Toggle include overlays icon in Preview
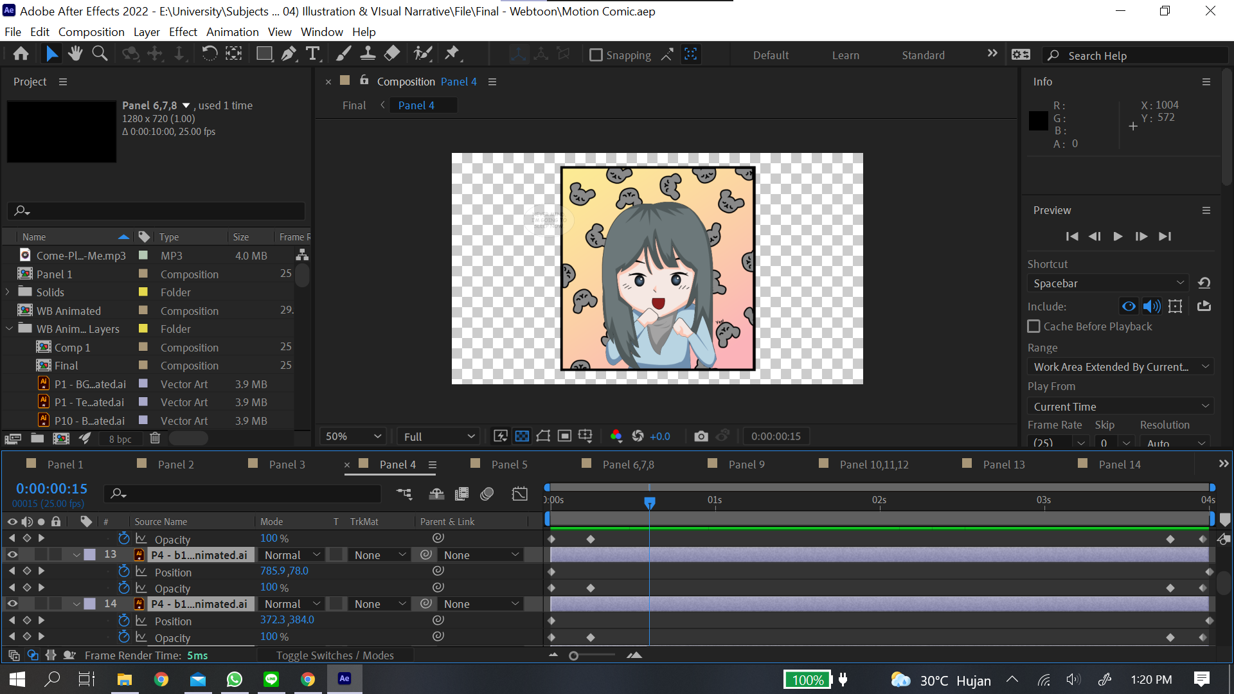The width and height of the screenshot is (1234, 694). point(1175,307)
